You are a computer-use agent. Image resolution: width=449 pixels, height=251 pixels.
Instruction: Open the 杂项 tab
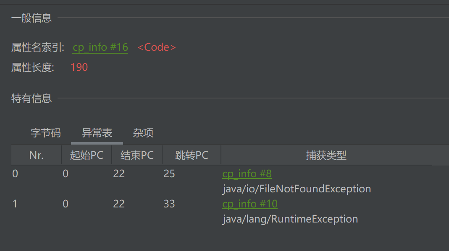pyautogui.click(x=143, y=133)
